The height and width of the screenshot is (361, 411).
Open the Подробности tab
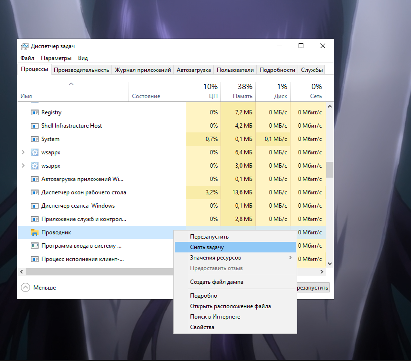(x=277, y=70)
